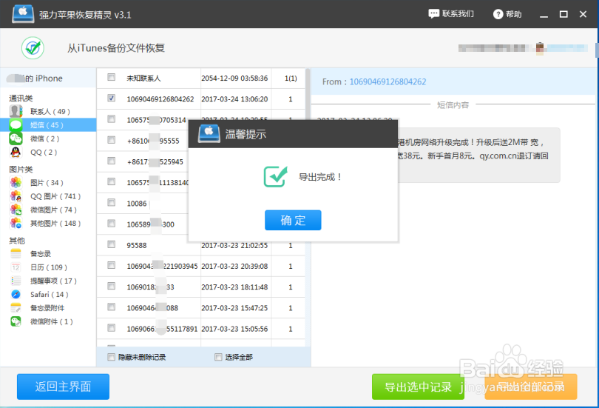Click the message list vertical scrollbar

click(308, 207)
